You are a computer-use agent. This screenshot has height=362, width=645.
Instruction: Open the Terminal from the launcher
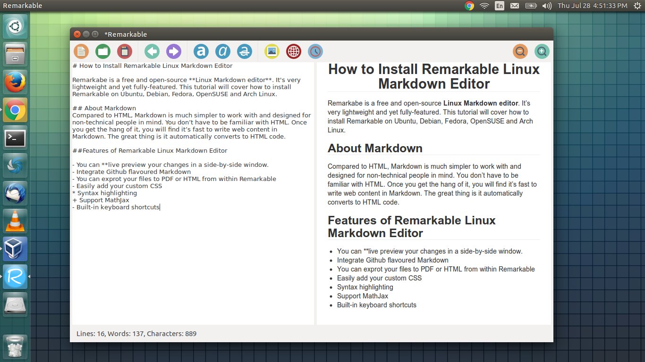tap(15, 138)
